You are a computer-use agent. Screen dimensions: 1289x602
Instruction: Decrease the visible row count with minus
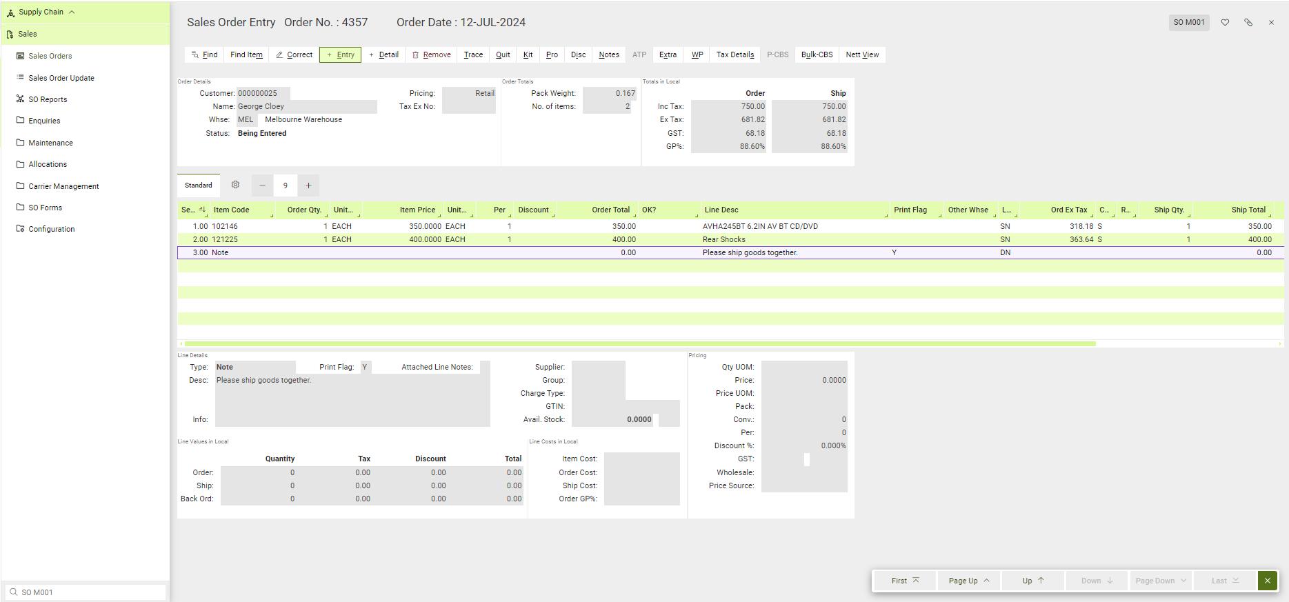coord(262,185)
